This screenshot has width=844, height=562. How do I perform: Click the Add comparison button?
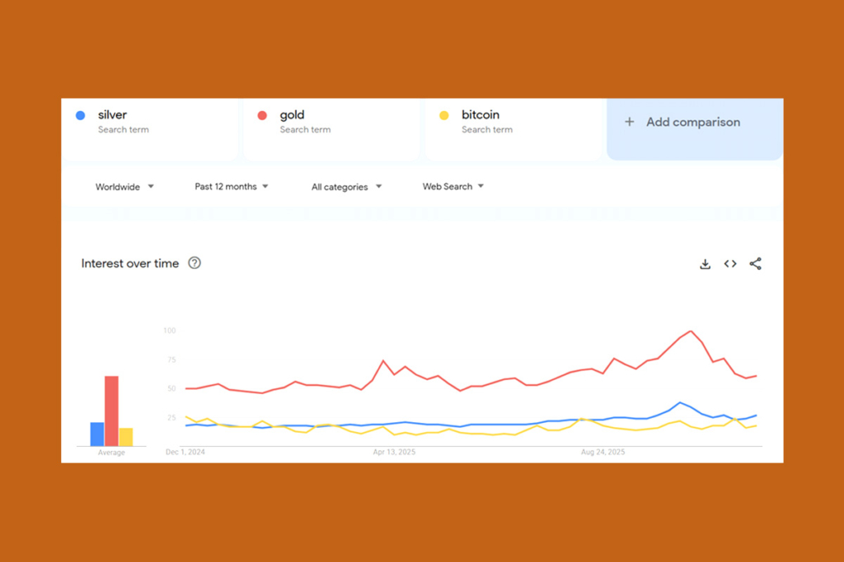693,122
